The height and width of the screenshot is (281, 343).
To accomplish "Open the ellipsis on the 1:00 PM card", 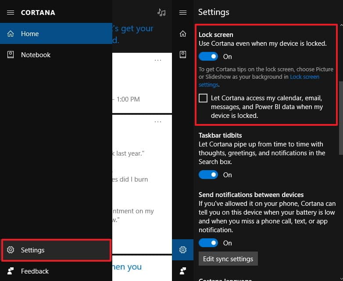I will 158,60.
